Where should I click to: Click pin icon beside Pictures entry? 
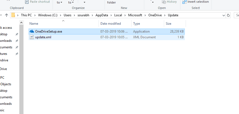[x=17, y=54]
